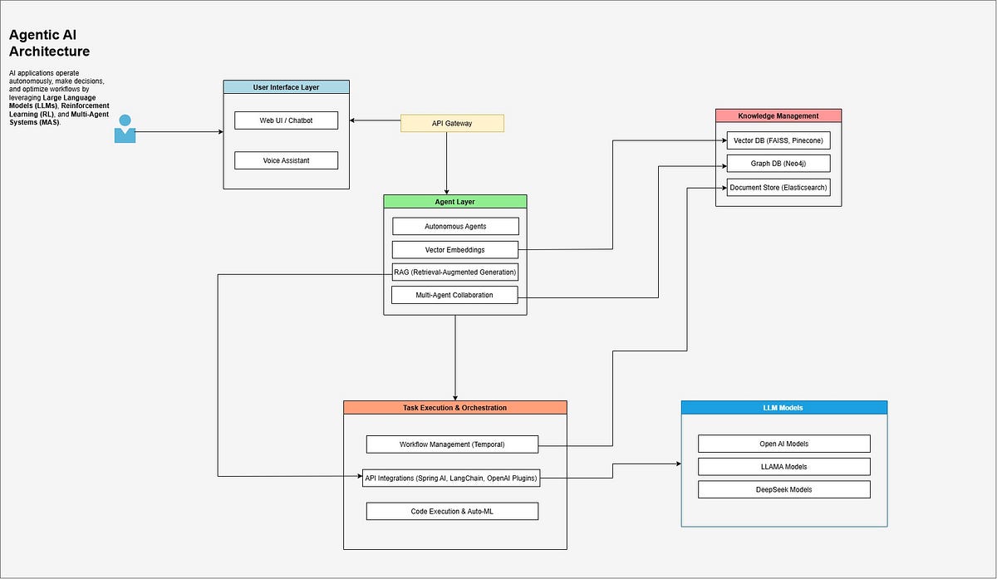Click the Voice Assistant shape
997x579 pixels.
point(286,159)
